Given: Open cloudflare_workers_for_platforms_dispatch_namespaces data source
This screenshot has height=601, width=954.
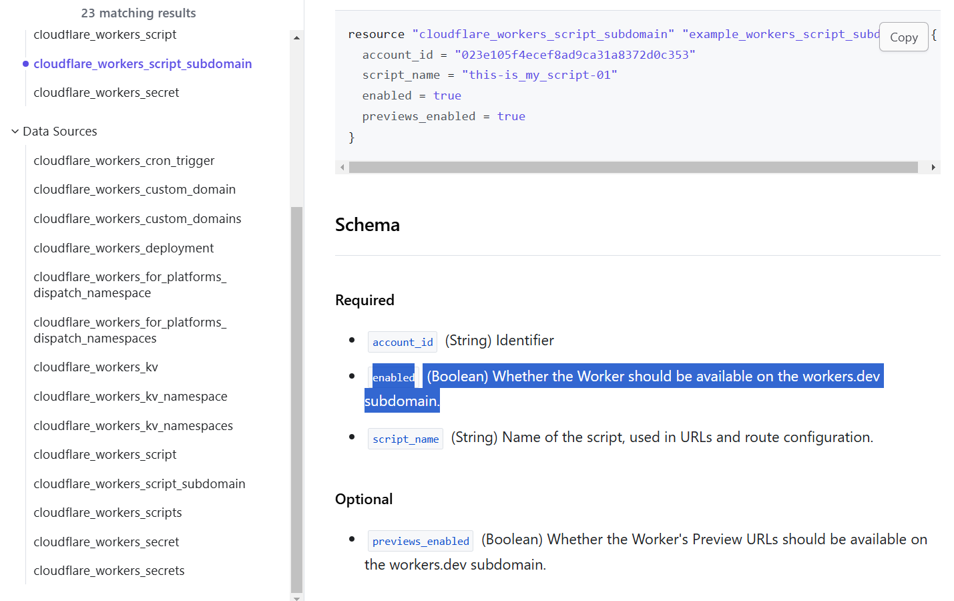Looking at the screenshot, I should click(130, 331).
